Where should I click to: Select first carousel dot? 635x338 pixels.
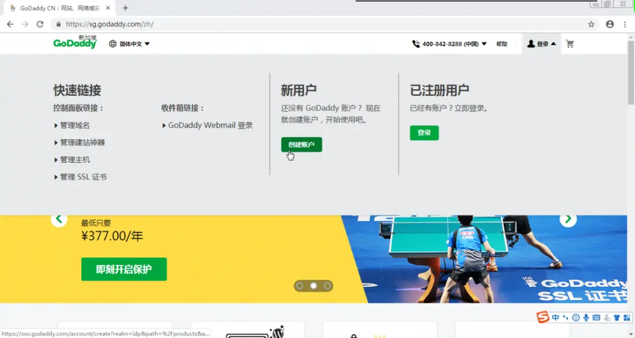[x=300, y=286]
